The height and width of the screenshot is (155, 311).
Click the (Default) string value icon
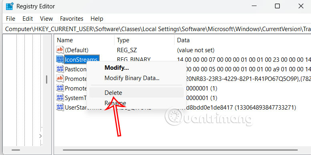(60, 50)
